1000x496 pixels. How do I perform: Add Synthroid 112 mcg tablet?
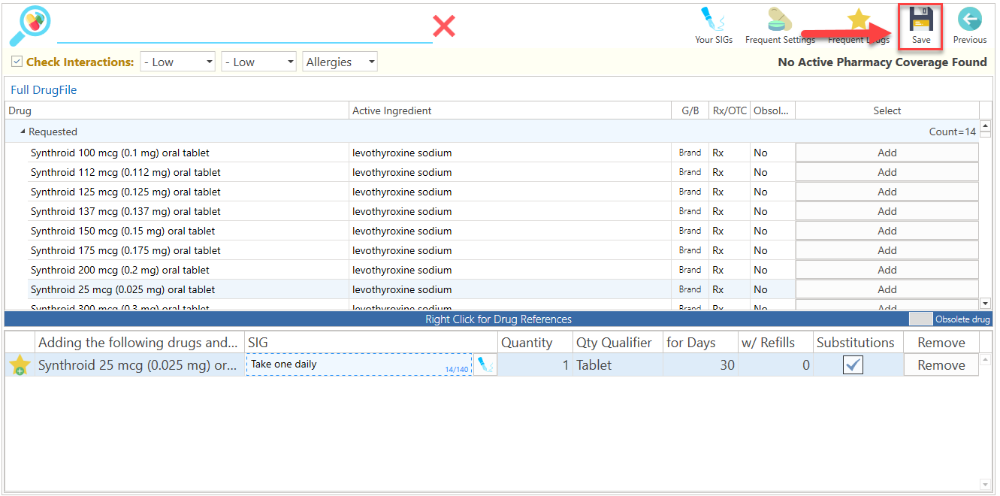tap(887, 172)
